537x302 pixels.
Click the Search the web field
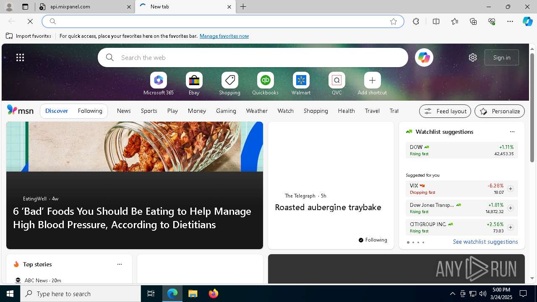(253, 57)
